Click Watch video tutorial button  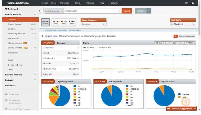point(185,36)
